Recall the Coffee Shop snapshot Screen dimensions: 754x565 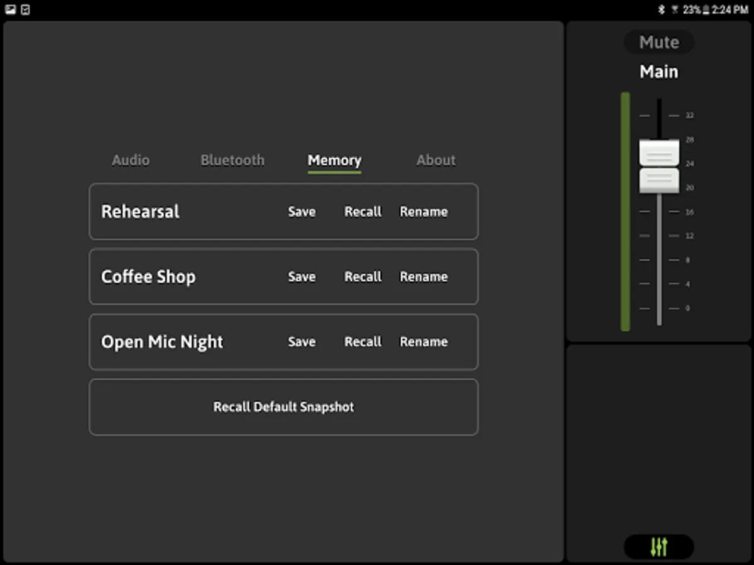point(363,277)
